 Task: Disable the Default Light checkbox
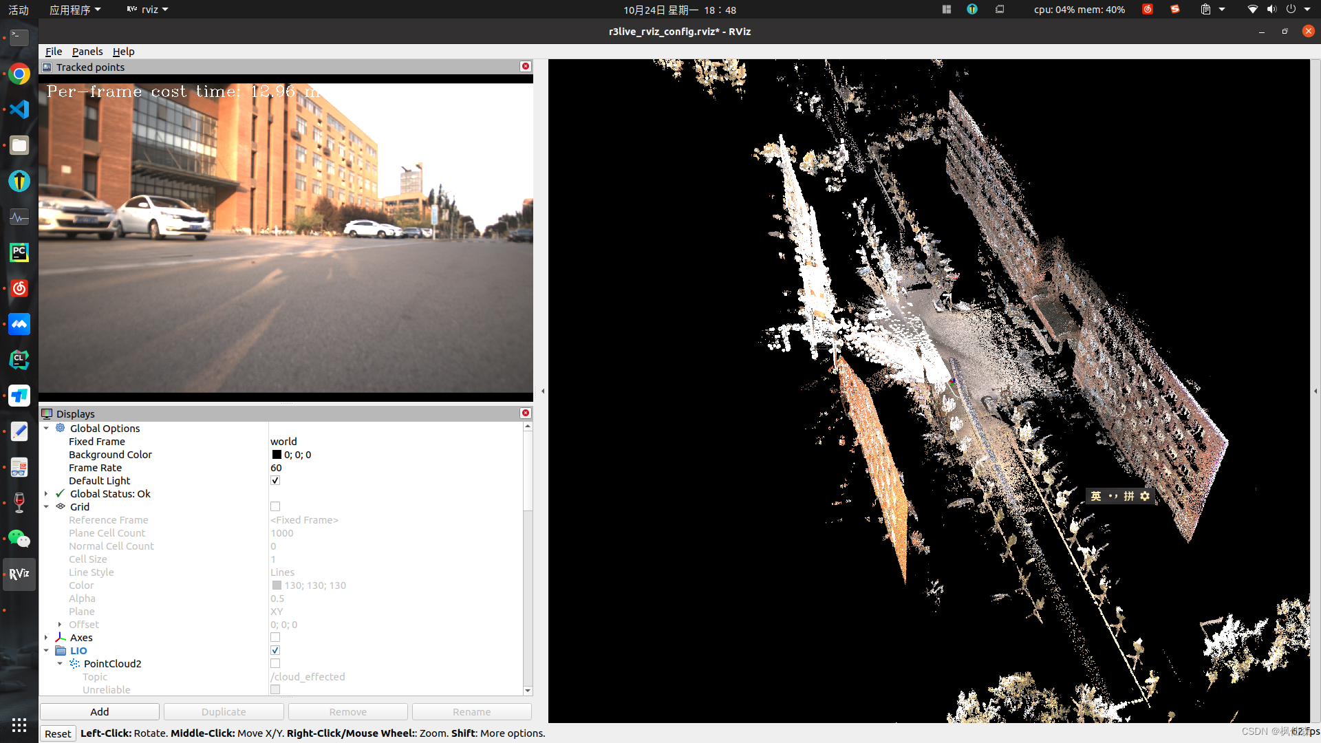pos(275,481)
